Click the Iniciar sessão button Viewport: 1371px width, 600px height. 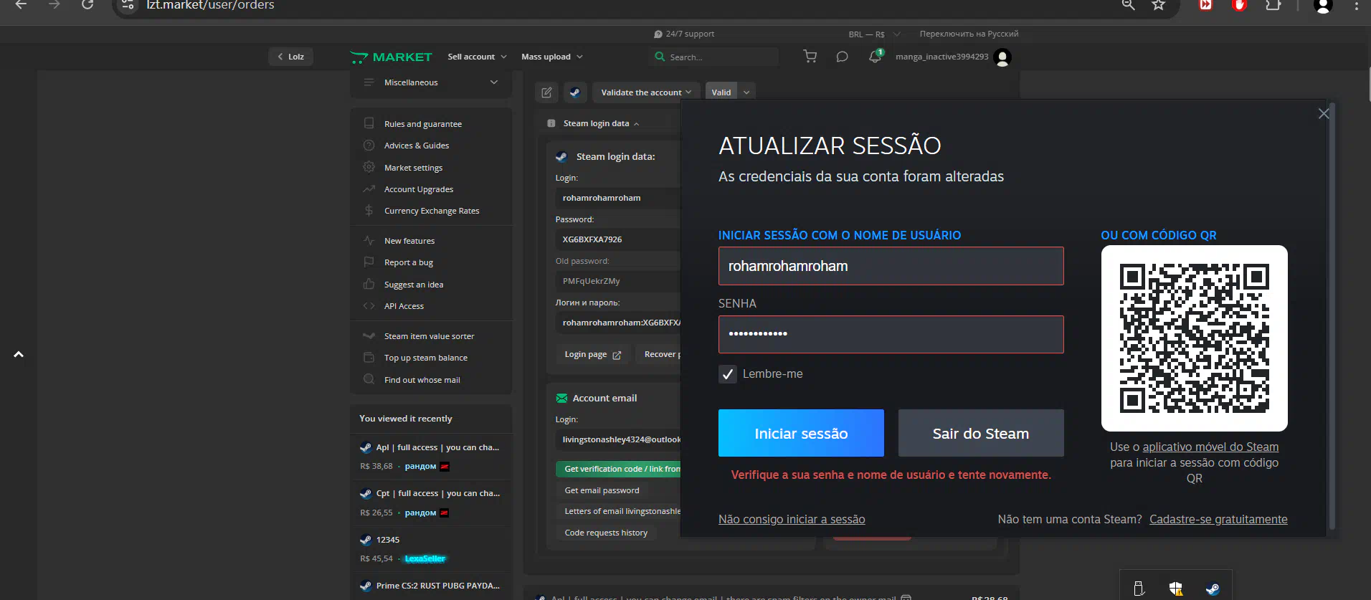[801, 433]
